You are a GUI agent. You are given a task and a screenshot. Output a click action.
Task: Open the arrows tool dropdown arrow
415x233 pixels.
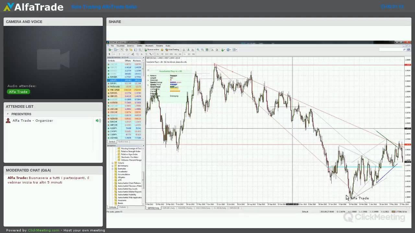(153, 54)
